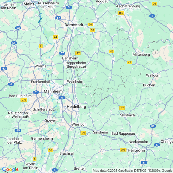Click the yellow 45 road shield
The height and width of the screenshot is (173, 173).
111,51
